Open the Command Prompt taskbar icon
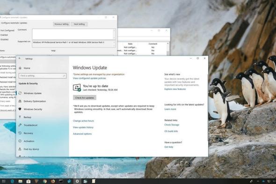Screen dimensions: 276x184 [x=61, y=181]
